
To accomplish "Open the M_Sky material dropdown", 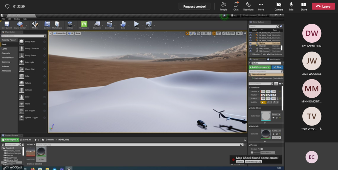I will (x=276, y=131).
